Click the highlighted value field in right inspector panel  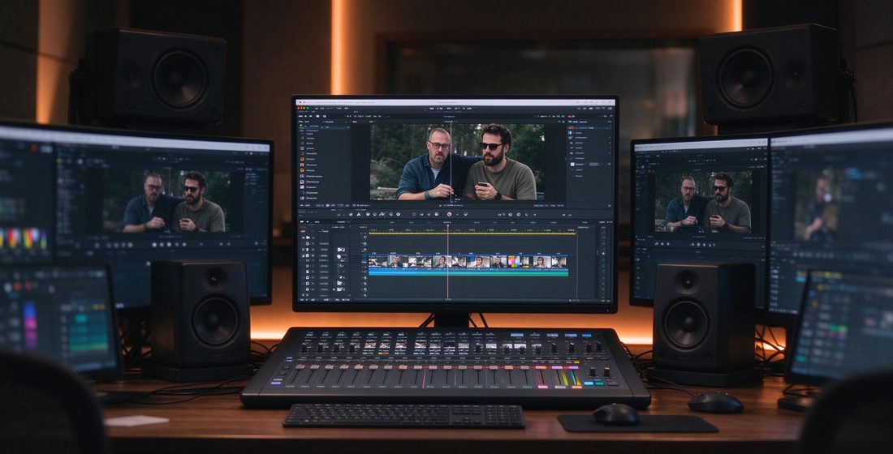[x=594, y=164]
